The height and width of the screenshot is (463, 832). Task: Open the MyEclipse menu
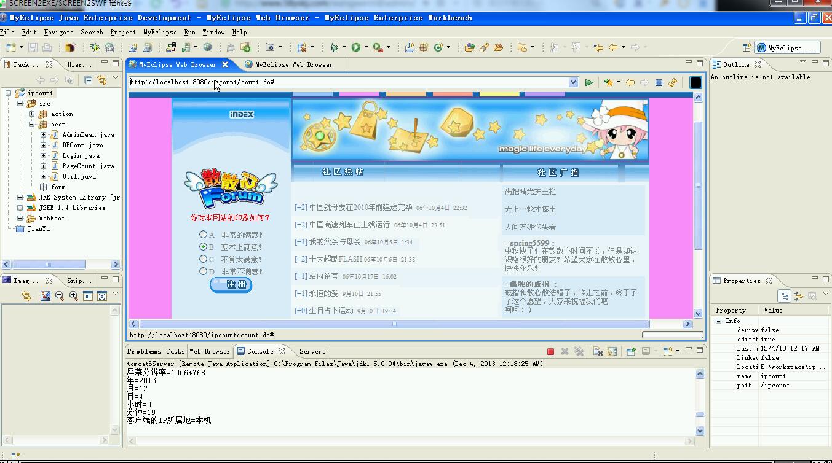pos(160,32)
